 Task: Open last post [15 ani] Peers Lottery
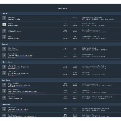point(91,30)
